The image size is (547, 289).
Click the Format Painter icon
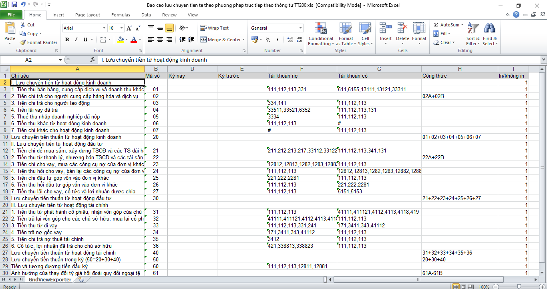pyautogui.click(x=23, y=42)
